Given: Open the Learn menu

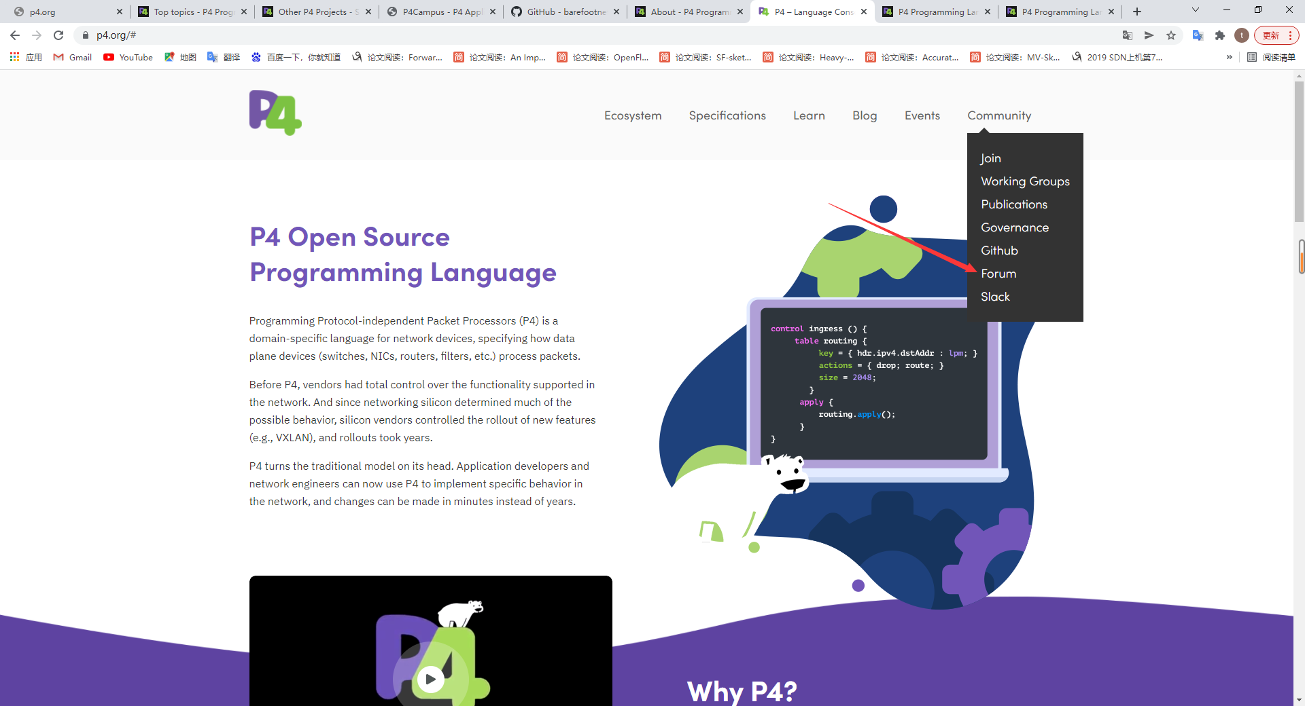Looking at the screenshot, I should tap(809, 115).
